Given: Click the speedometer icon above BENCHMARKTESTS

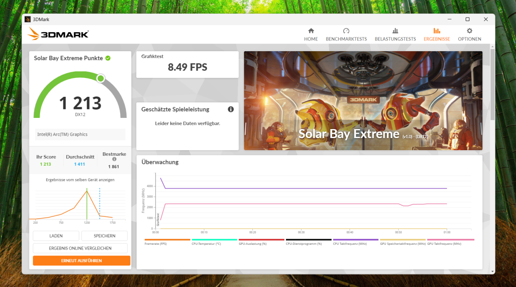Looking at the screenshot, I should [346, 31].
